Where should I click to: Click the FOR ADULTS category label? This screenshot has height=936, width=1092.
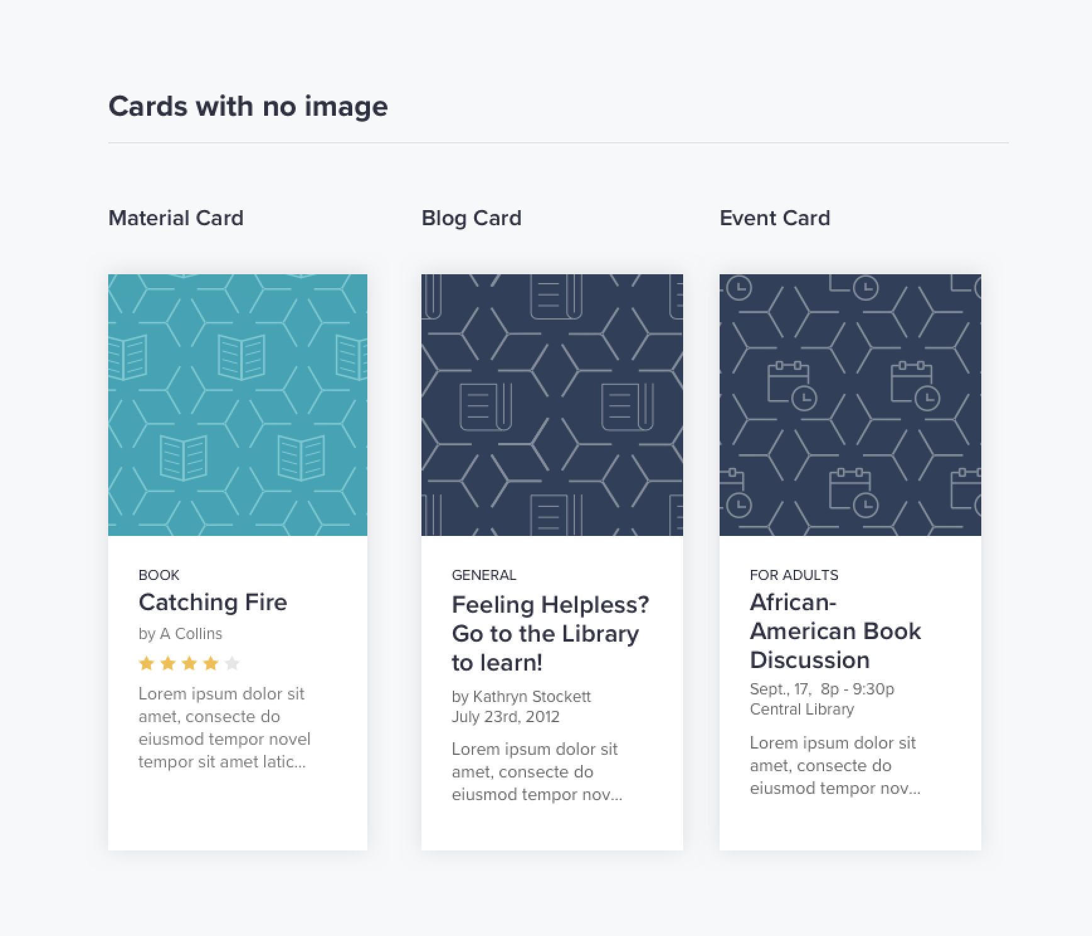coord(794,575)
